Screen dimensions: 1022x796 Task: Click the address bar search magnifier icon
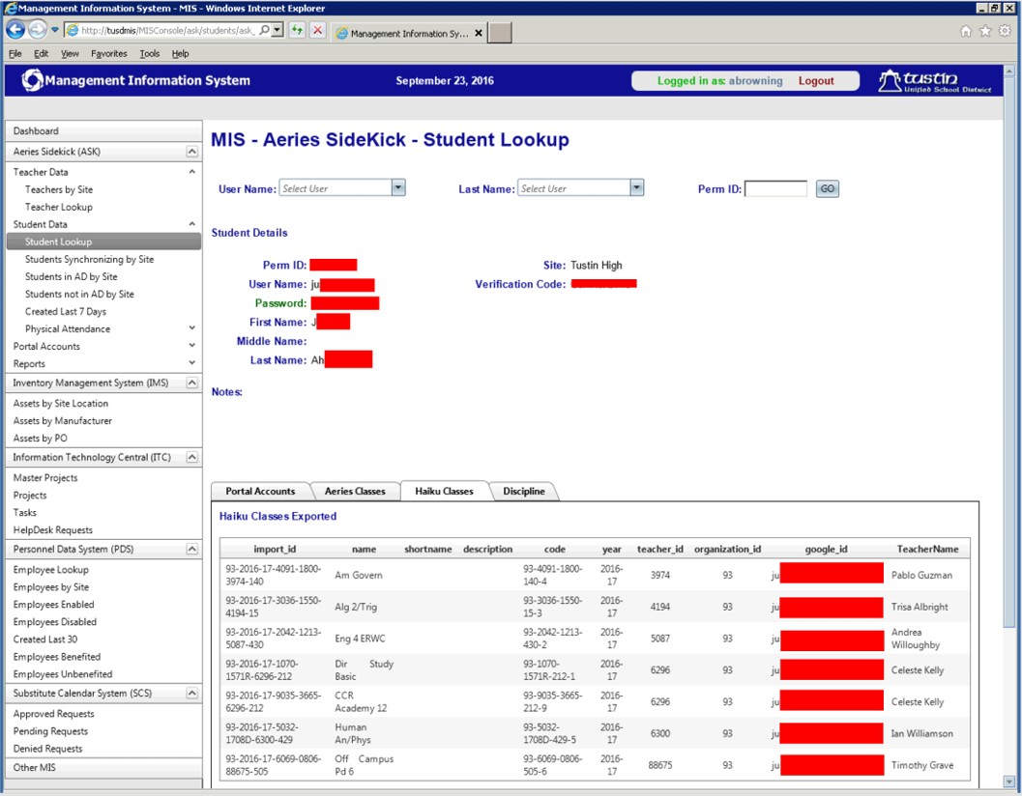[264, 30]
